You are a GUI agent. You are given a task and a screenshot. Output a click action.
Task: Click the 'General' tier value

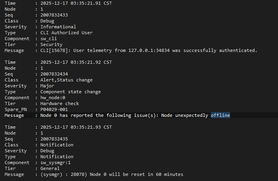click(50, 168)
